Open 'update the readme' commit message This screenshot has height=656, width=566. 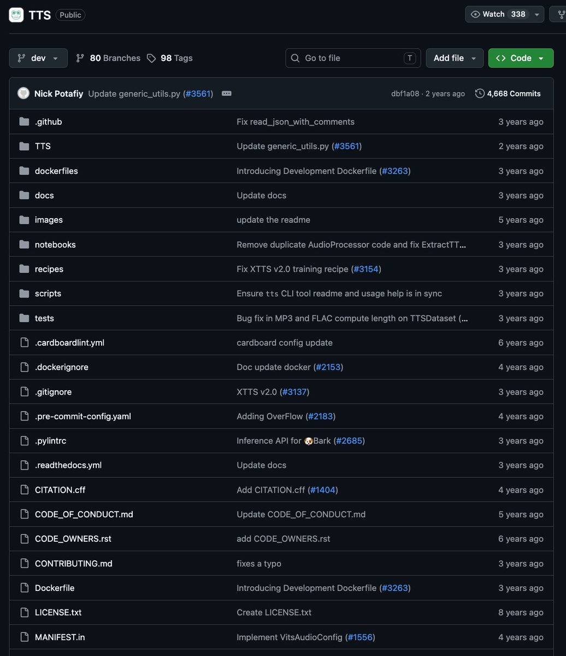coord(273,220)
